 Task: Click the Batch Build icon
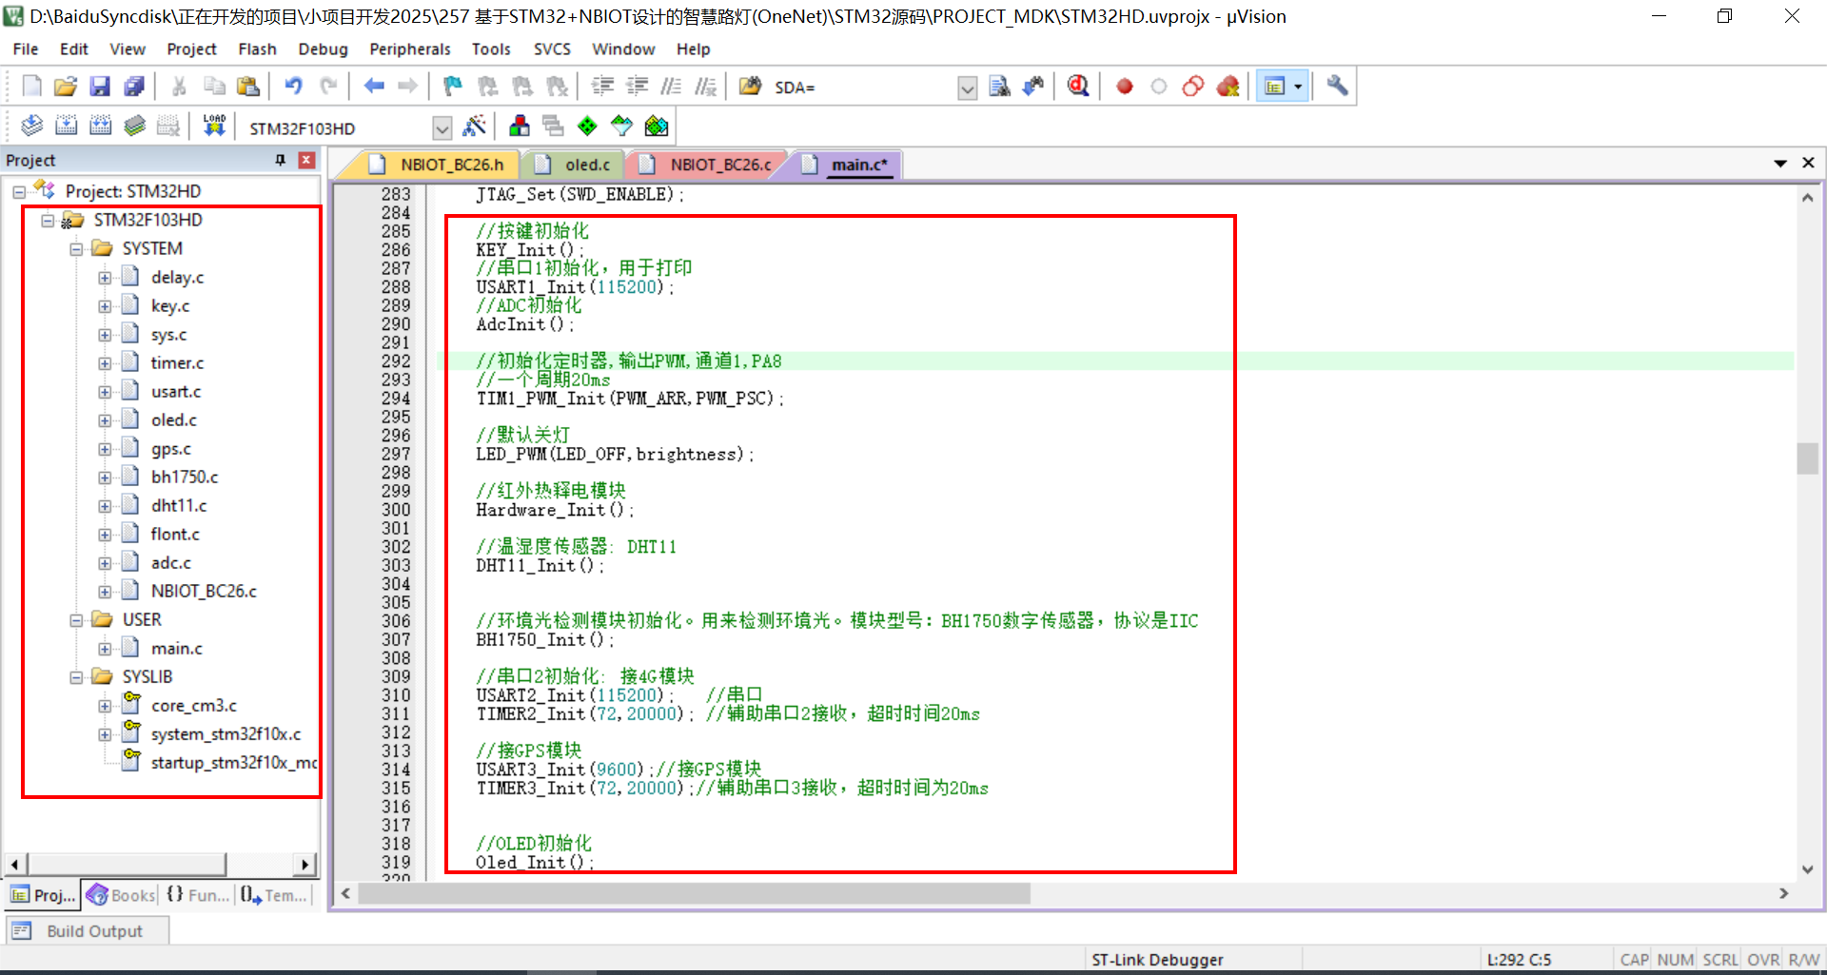coord(134,126)
